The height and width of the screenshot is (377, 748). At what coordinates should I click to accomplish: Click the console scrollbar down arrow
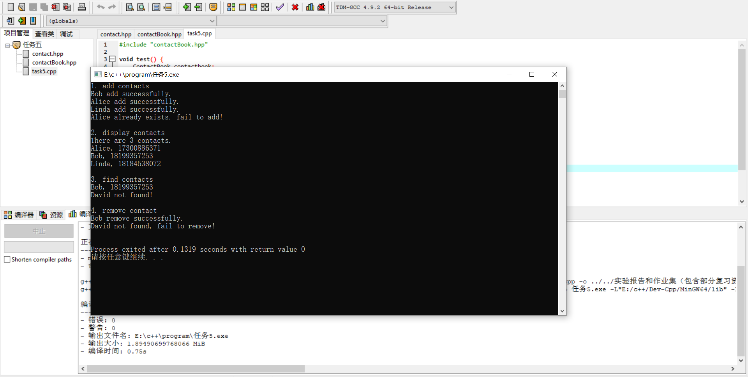click(562, 311)
